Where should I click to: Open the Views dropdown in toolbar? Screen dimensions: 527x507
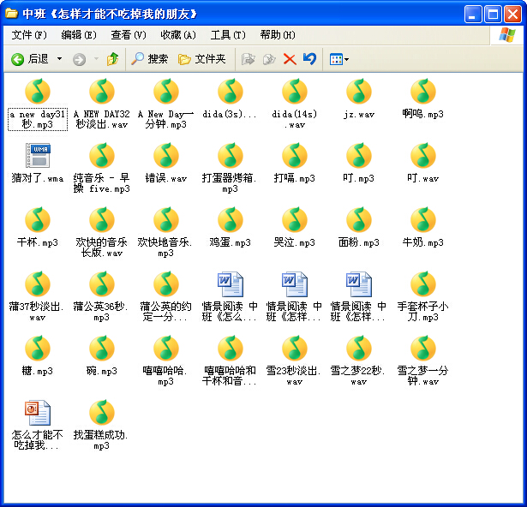[339, 59]
